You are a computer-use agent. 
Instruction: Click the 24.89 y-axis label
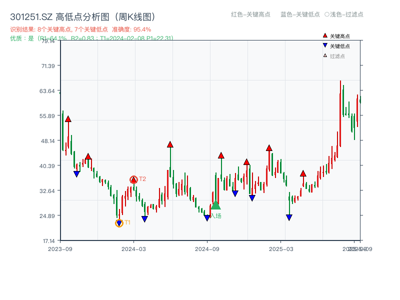tap(47, 216)
